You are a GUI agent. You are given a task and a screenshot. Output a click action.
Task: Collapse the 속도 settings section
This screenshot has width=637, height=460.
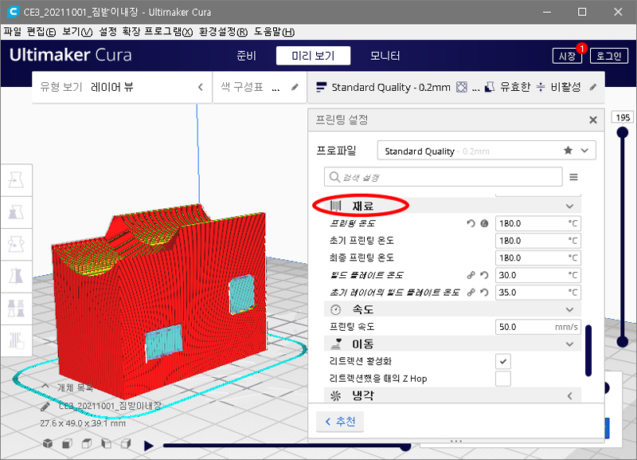point(569,309)
